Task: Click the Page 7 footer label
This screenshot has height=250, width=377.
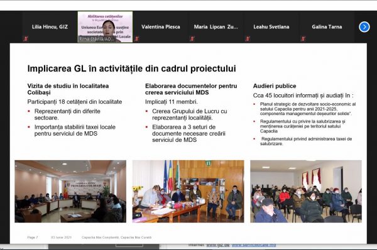Action: pyautogui.click(x=33, y=237)
